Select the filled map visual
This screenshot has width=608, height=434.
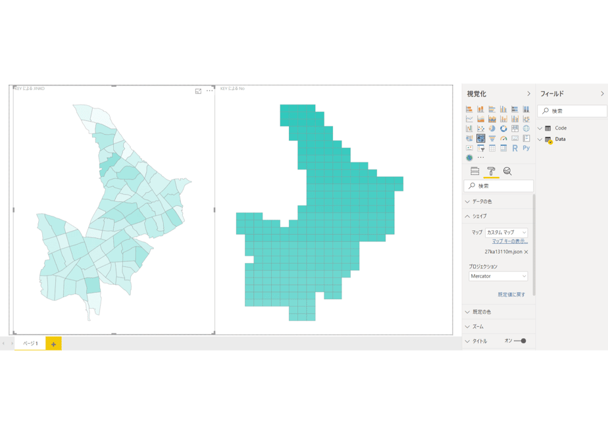pos(469,138)
